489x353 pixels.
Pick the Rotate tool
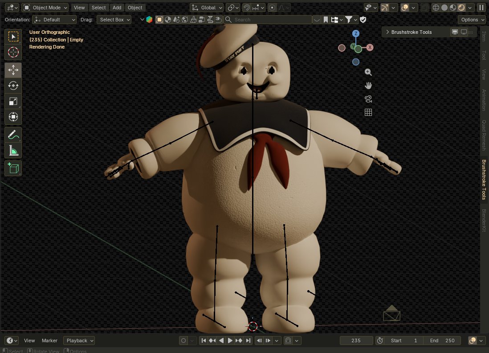click(13, 86)
